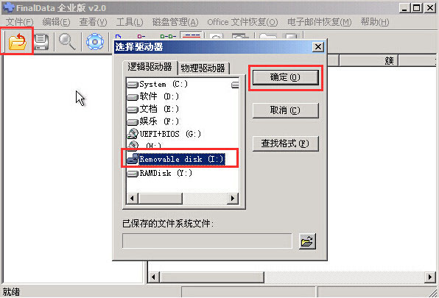Select the magnifying glass find icon
Screen dimensions: 439x298
coord(67,42)
